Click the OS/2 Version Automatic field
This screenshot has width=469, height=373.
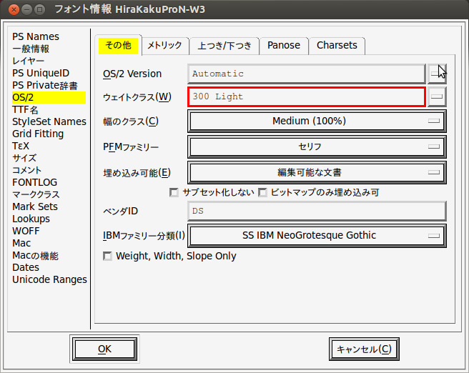point(306,74)
